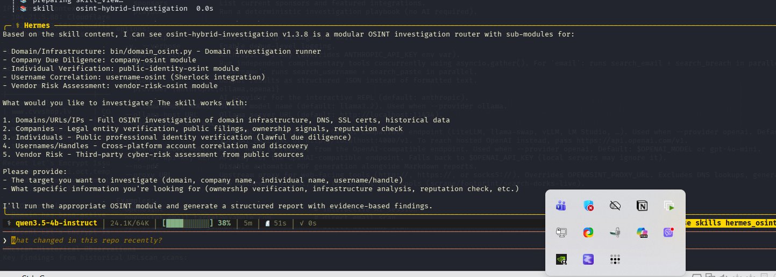
Task: Open NVIDIA tray icon
Action: (561, 260)
